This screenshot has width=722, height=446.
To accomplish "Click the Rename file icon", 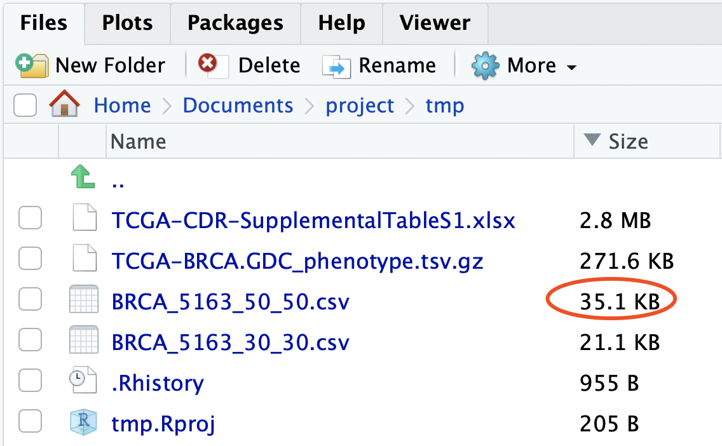I will click(x=337, y=65).
